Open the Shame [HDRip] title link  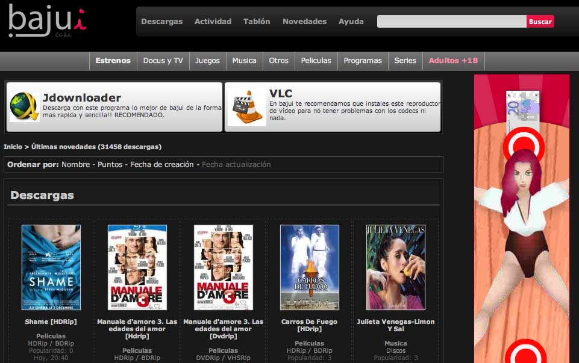[51, 322]
